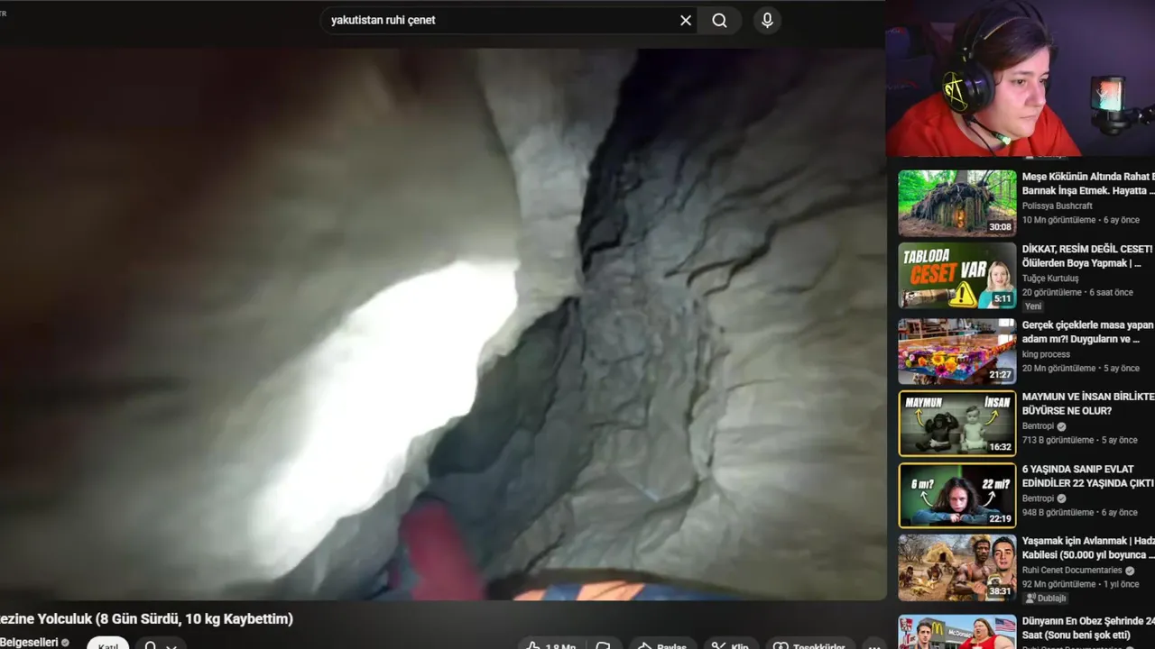Image resolution: width=1155 pixels, height=649 pixels.
Task: Open the flower table video thumbnail
Action: pos(957,350)
